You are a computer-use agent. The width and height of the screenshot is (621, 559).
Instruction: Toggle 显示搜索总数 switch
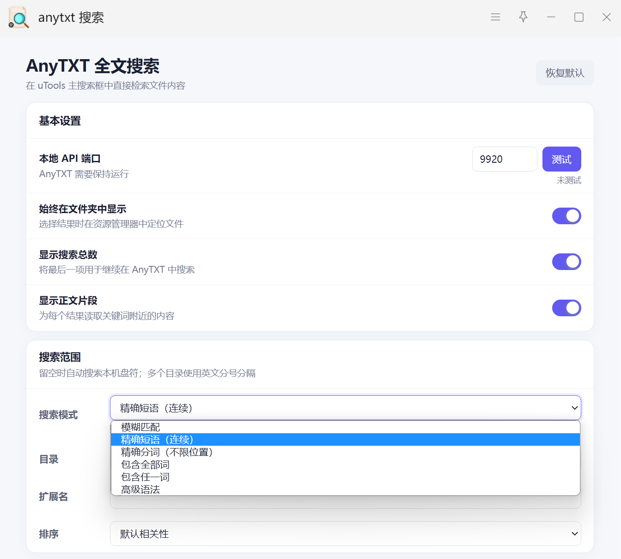coord(566,262)
